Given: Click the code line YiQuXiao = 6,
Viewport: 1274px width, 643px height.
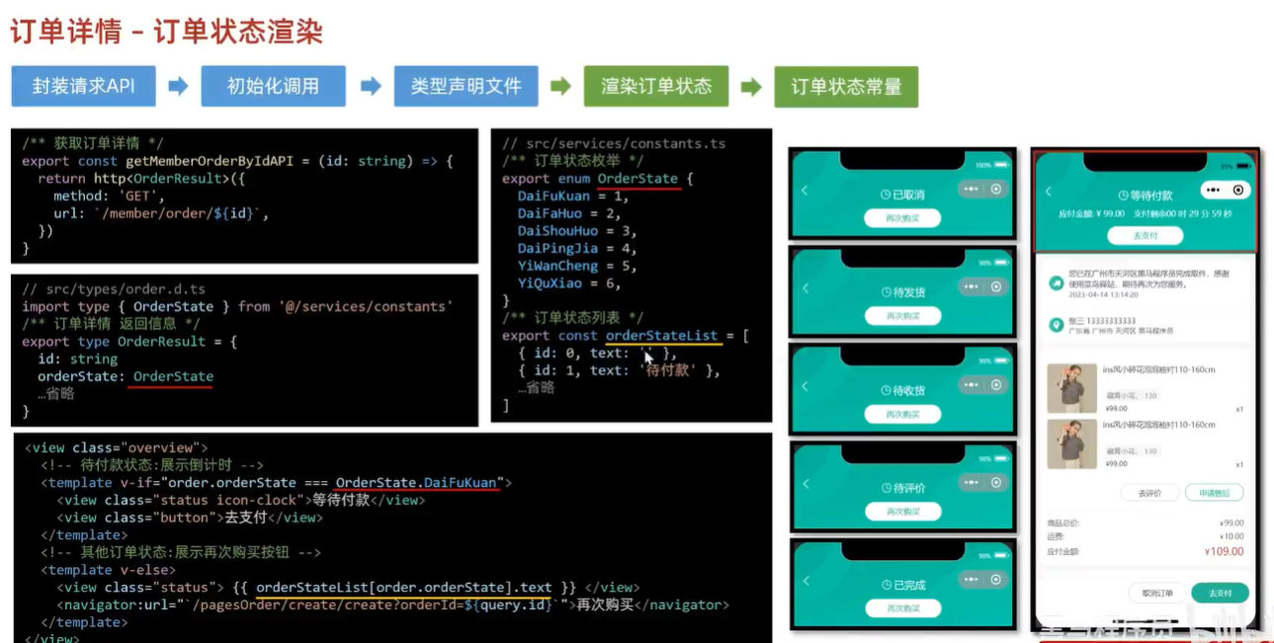Looking at the screenshot, I should pyautogui.click(x=569, y=283).
